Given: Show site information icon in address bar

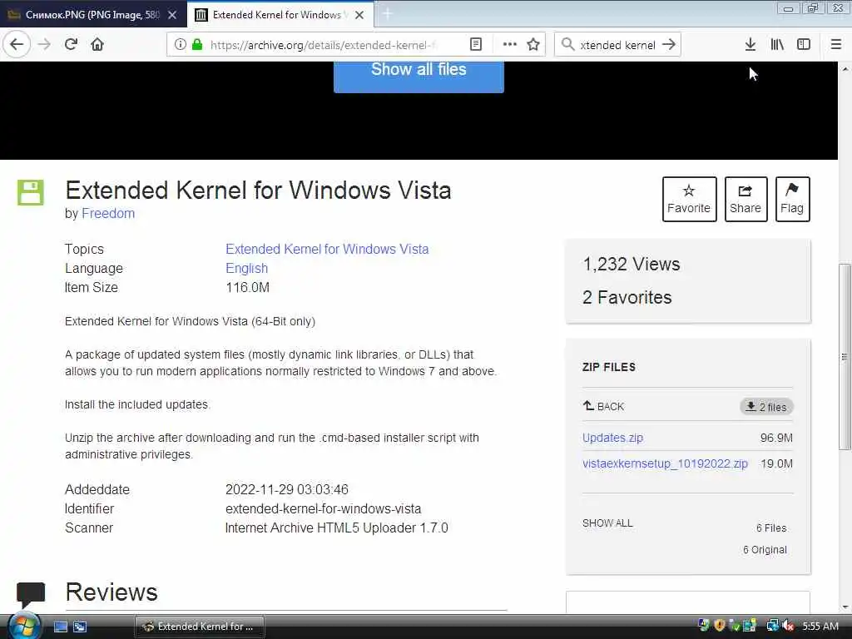Looking at the screenshot, I should coord(180,45).
